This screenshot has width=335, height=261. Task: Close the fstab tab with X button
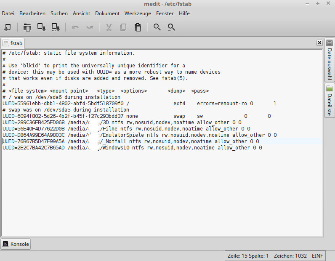[x=319, y=43]
